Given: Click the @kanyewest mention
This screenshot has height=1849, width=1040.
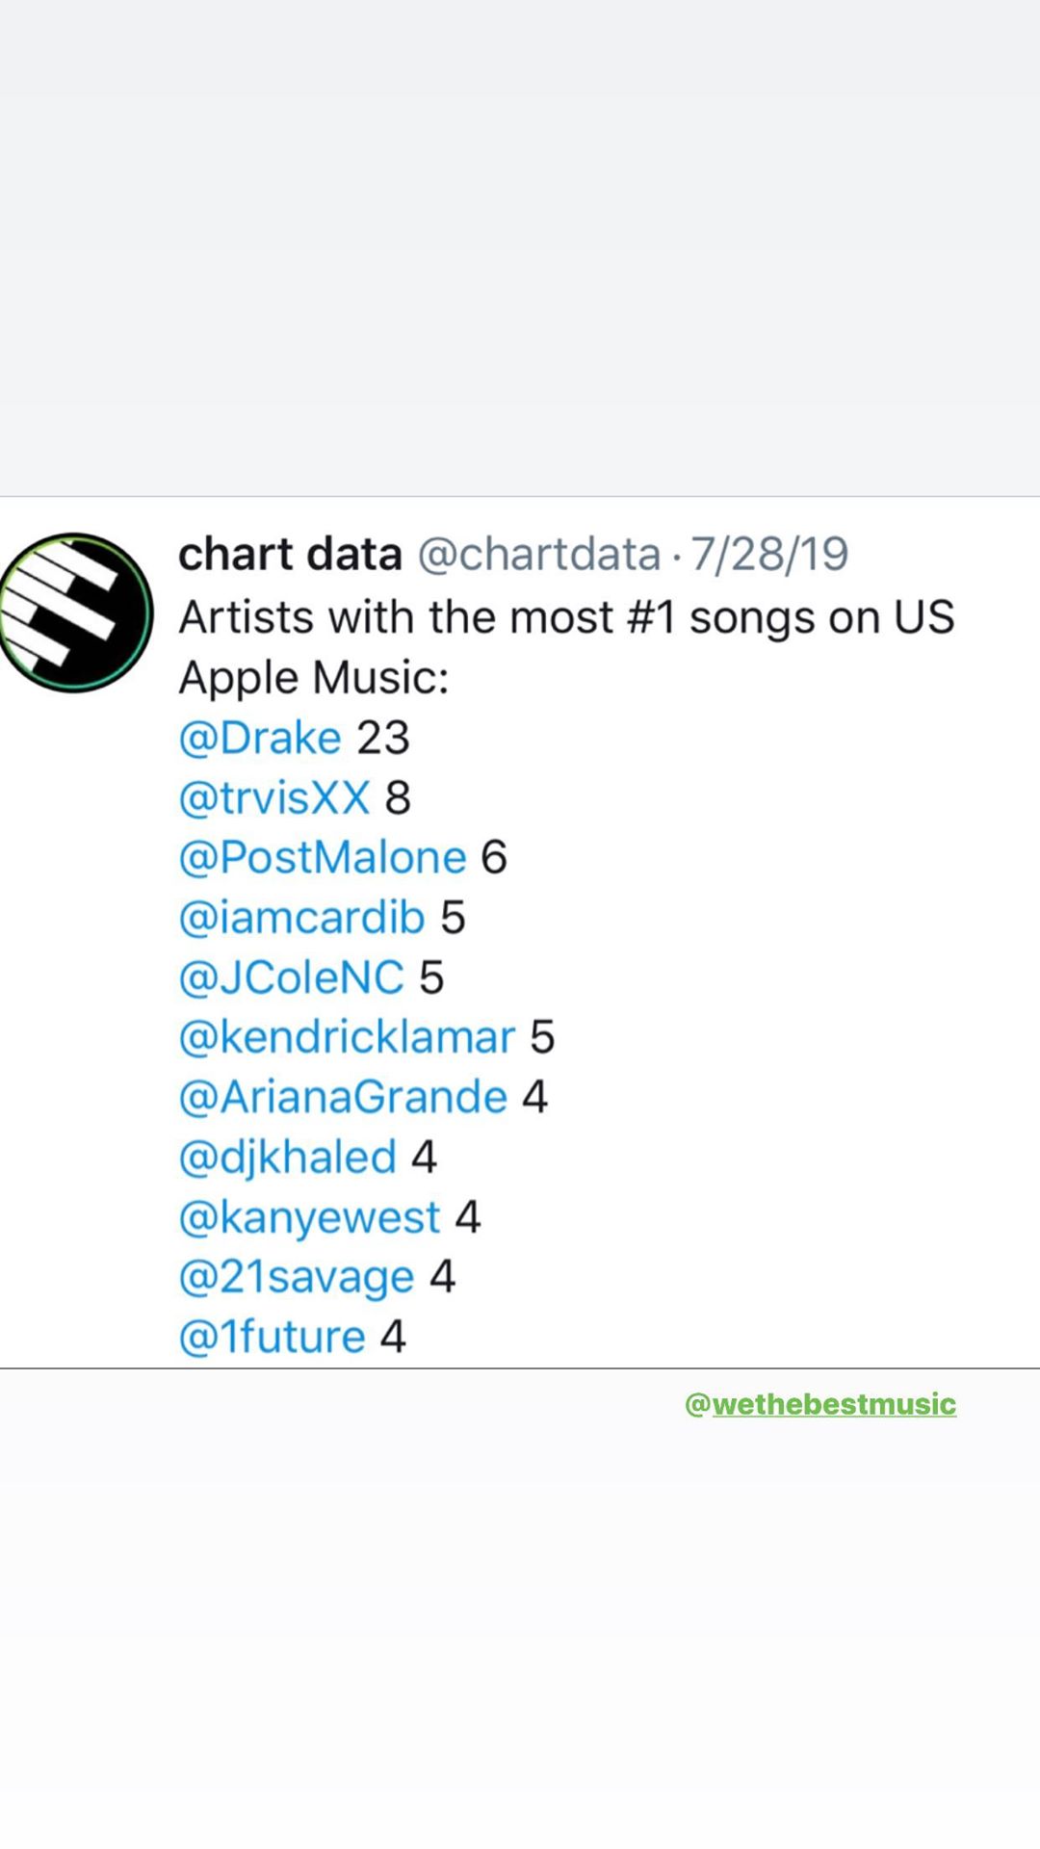Looking at the screenshot, I should point(309,1217).
